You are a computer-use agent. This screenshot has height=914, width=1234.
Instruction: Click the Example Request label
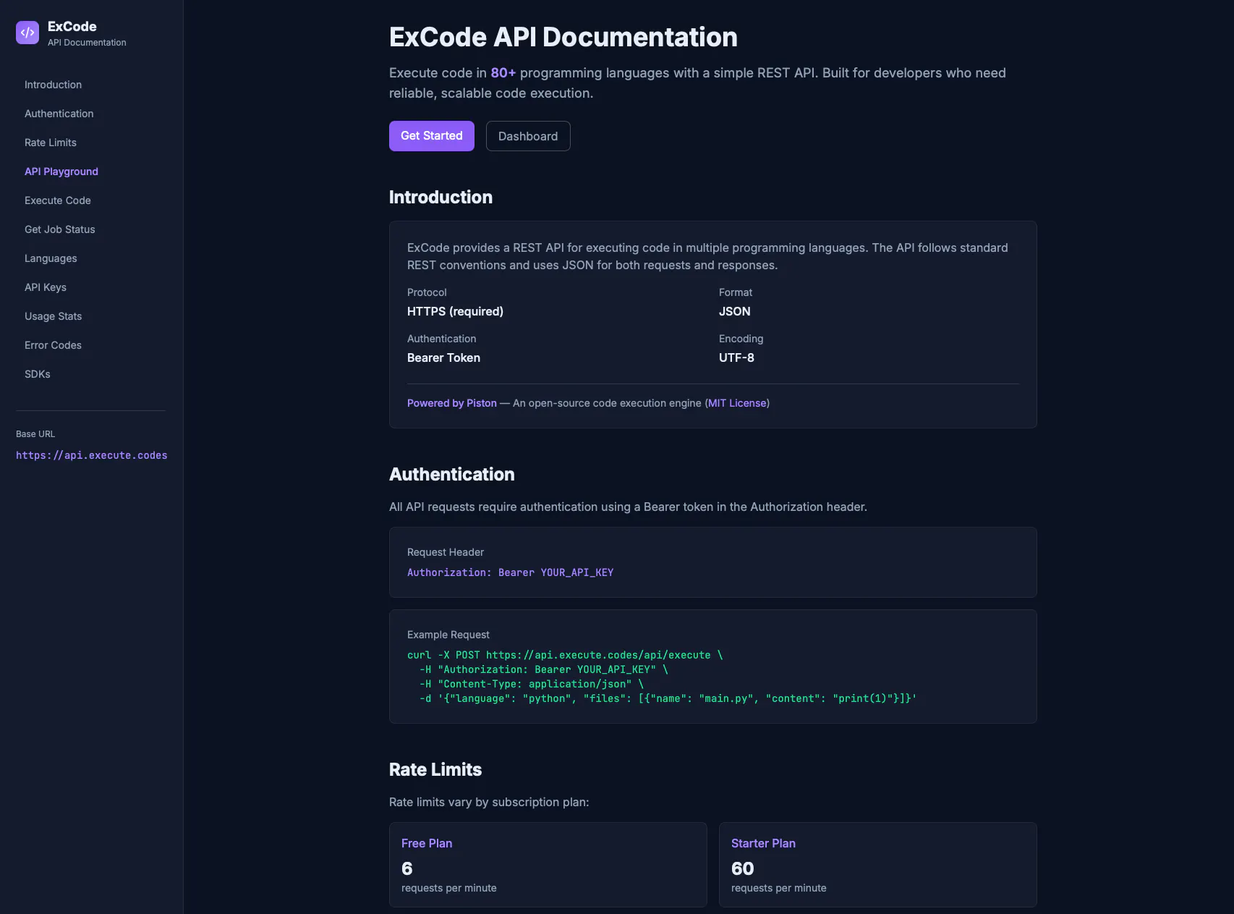pyautogui.click(x=448, y=635)
